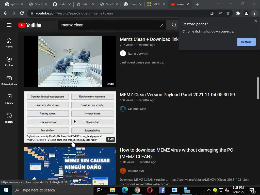The width and height of the screenshot is (260, 195).
Task: Open Facebook app from taskbar
Action: 162,190
